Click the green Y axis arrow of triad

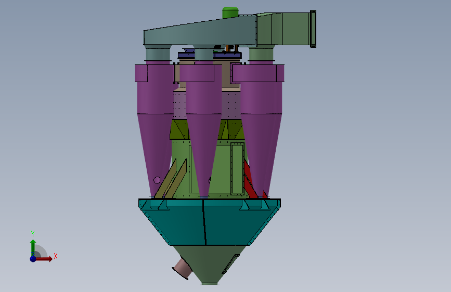33,248
